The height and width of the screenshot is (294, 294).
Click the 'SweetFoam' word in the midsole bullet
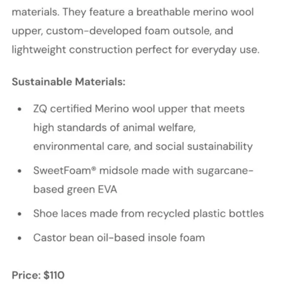[62, 171]
